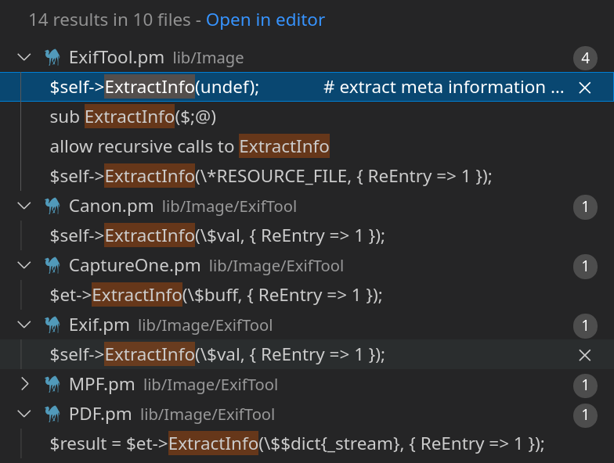Collapse the Canon.pm results group
This screenshot has width=614, height=463.
(24, 206)
